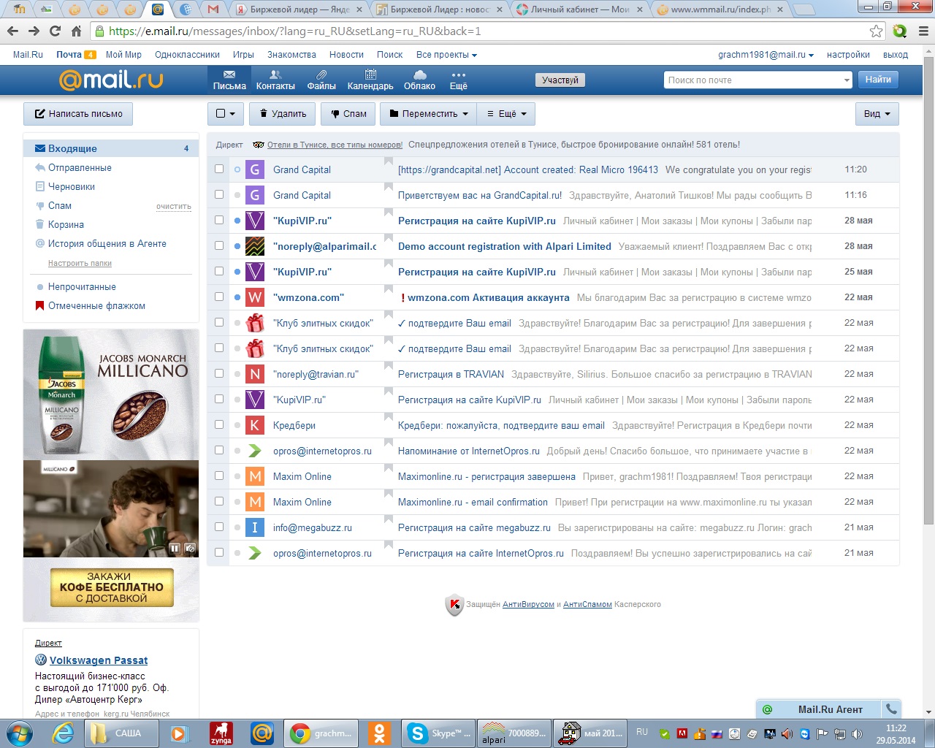935x748 pixels.
Task: Expand the Переместить dropdown
Action: pyautogui.click(x=429, y=114)
